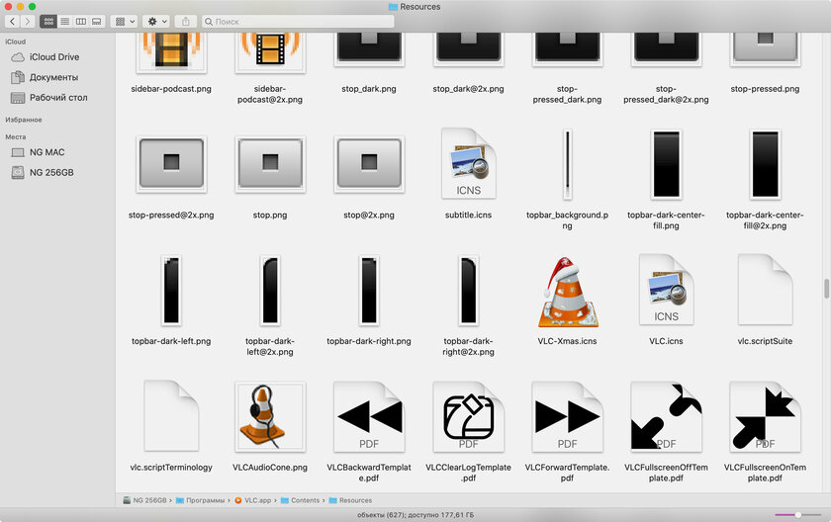Switch to list view mode
831x522 pixels.
pyautogui.click(x=64, y=21)
